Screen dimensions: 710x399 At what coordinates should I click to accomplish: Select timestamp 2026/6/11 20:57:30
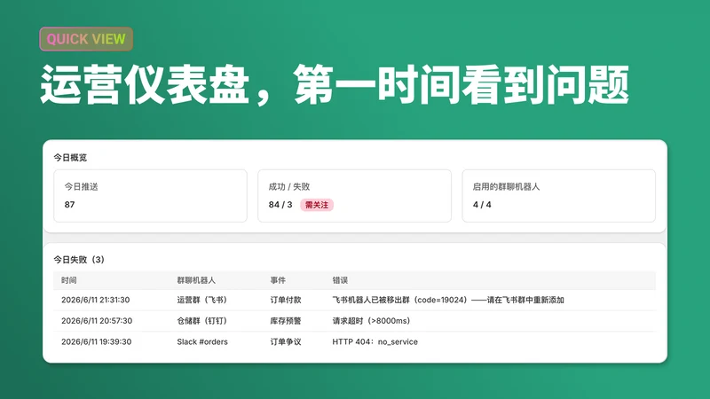pyautogui.click(x=97, y=321)
